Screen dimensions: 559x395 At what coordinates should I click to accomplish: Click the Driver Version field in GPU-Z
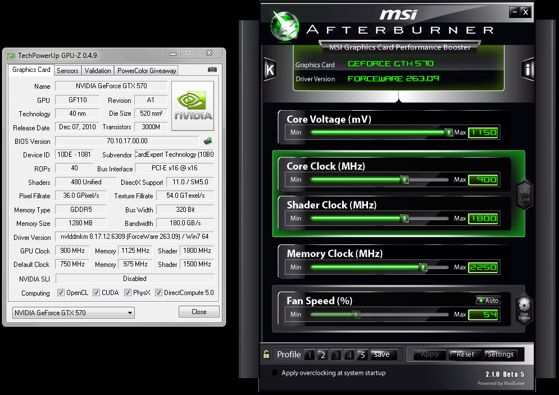[x=135, y=237]
